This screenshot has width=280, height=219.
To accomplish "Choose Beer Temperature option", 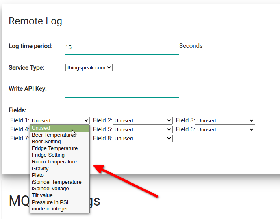I will pos(60,135).
